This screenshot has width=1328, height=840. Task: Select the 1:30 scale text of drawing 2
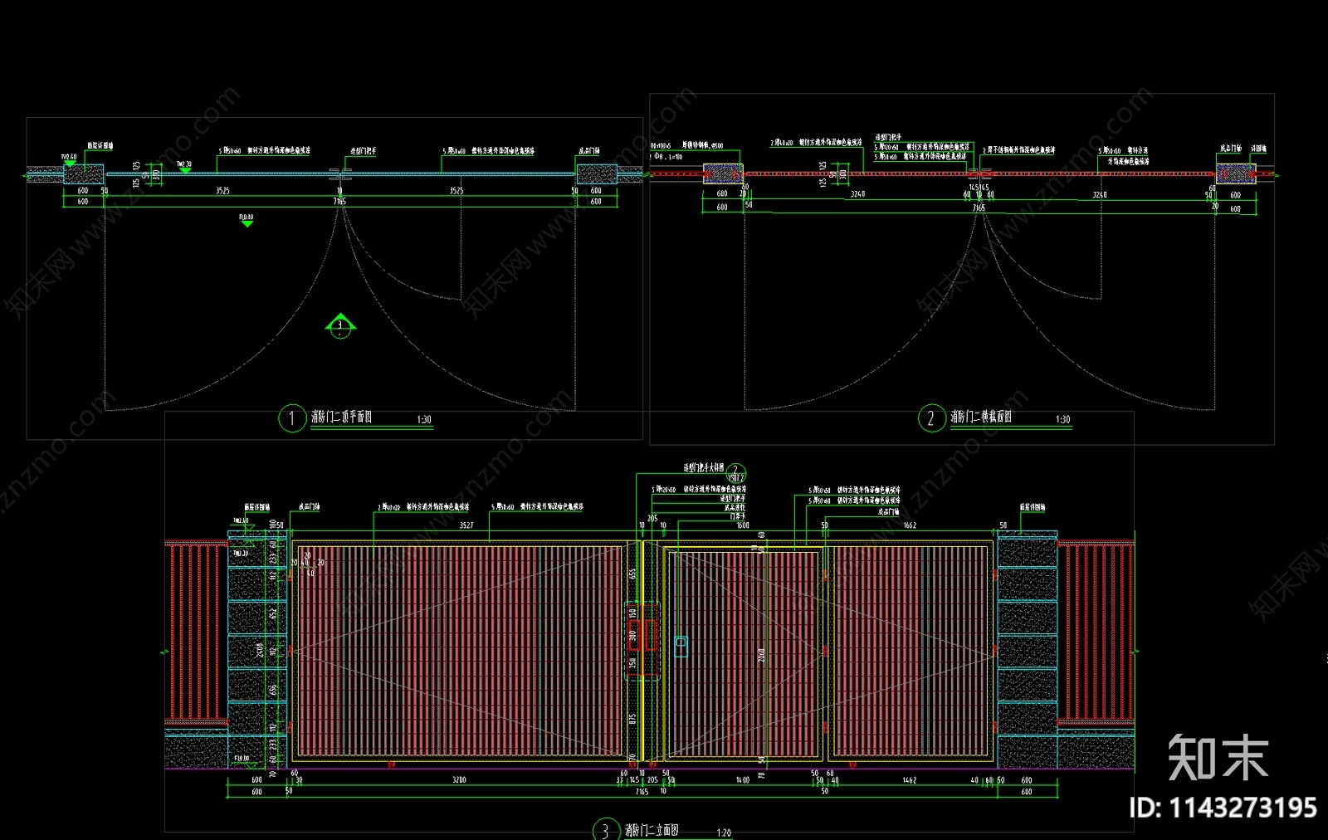(1062, 420)
